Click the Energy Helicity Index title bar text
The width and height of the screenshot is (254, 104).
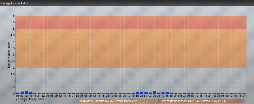(x=15, y=3)
